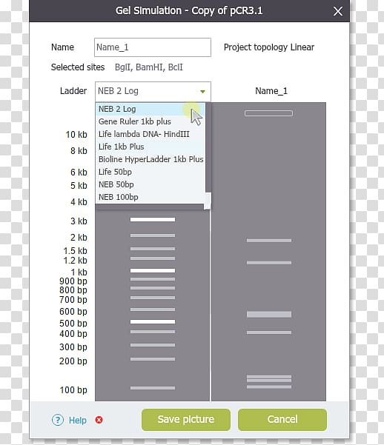Expand the Ladder dropdown arrow

pyautogui.click(x=202, y=91)
